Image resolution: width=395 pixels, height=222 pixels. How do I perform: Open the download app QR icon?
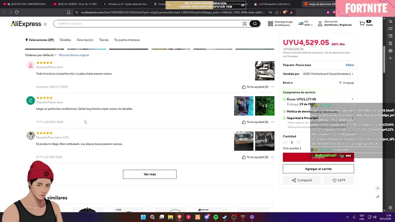270,23
